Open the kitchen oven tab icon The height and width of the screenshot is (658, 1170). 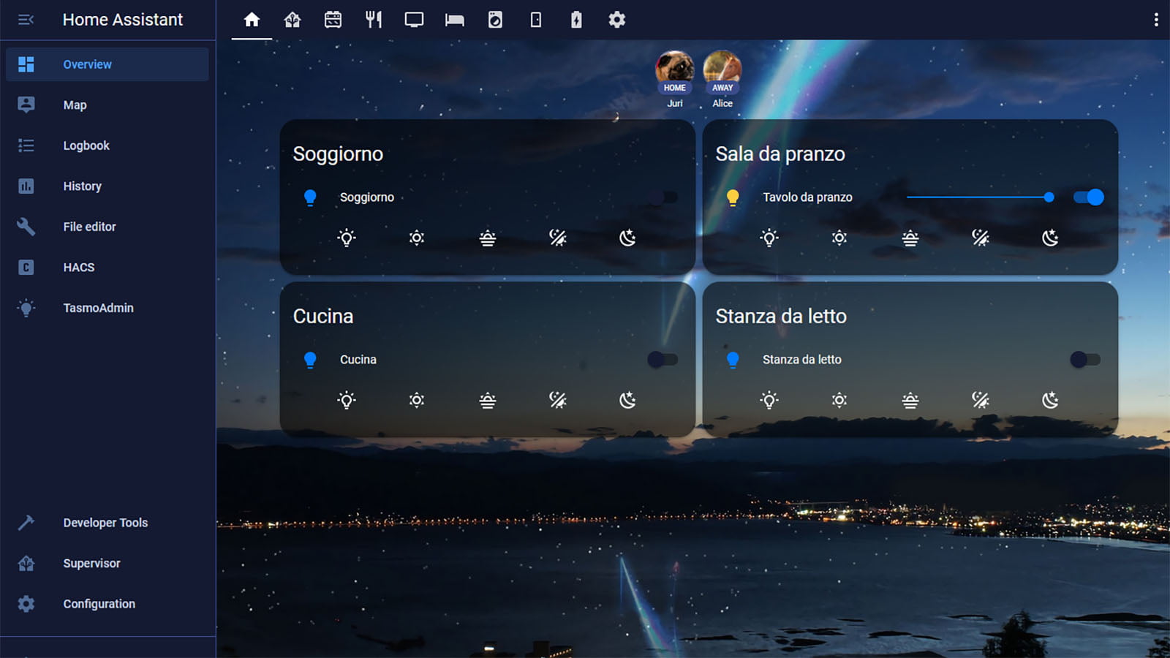[x=333, y=20]
